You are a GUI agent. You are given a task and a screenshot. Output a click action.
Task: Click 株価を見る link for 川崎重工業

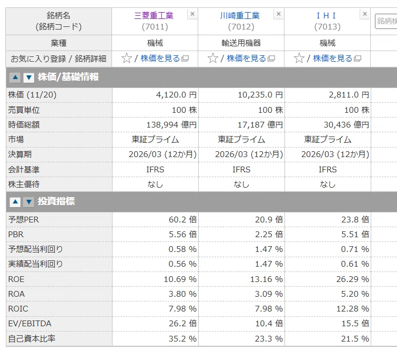247,59
